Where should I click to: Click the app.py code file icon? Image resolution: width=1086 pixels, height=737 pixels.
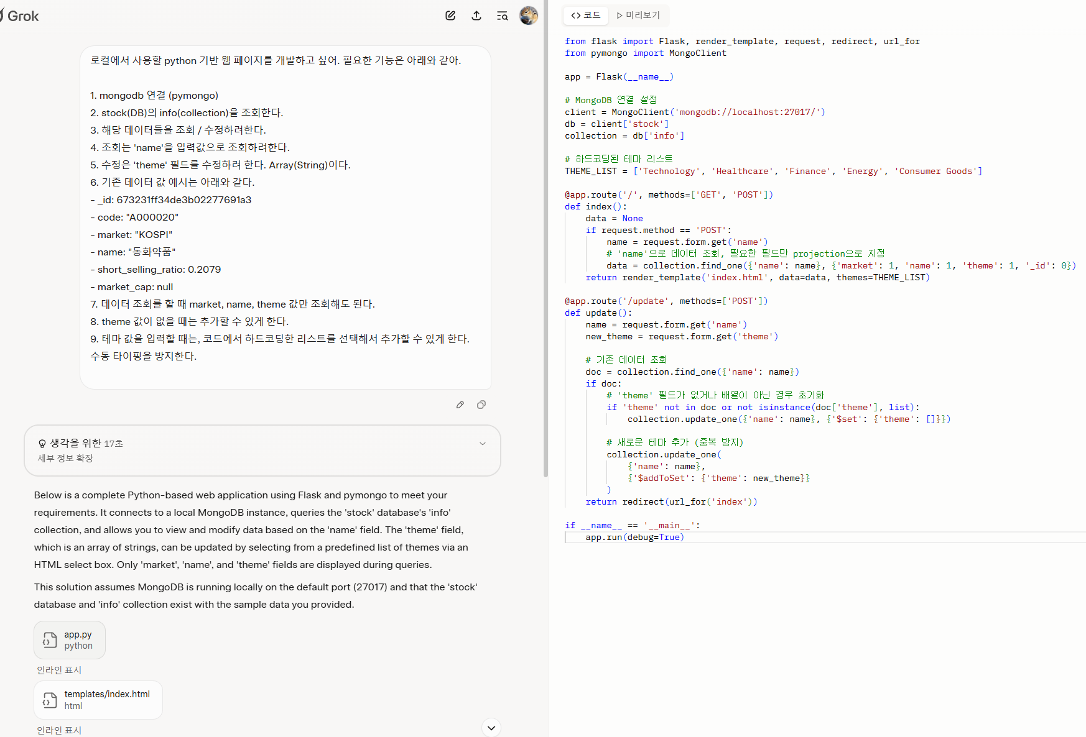coord(50,640)
